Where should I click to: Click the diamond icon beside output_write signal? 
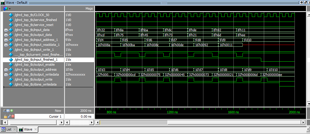click(x=11, y=79)
